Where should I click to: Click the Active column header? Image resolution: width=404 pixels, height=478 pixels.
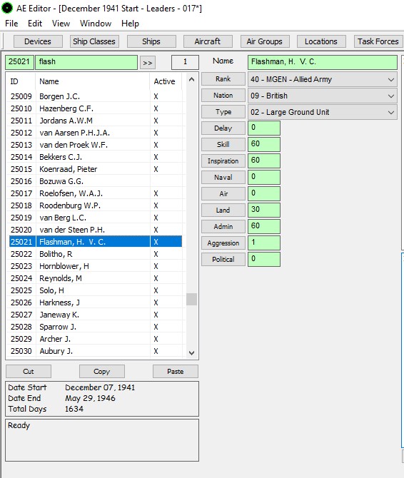point(164,82)
